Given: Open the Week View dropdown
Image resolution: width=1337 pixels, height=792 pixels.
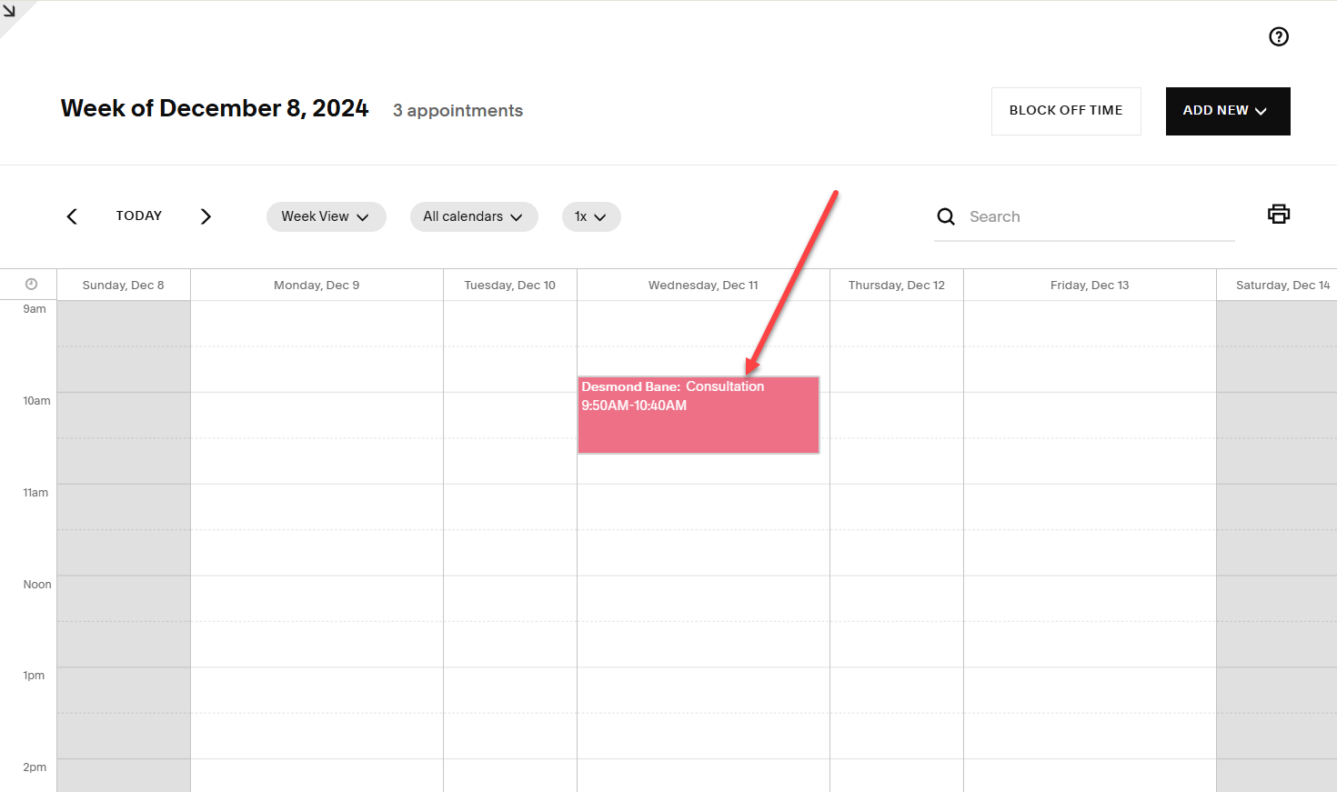Looking at the screenshot, I should click(326, 216).
